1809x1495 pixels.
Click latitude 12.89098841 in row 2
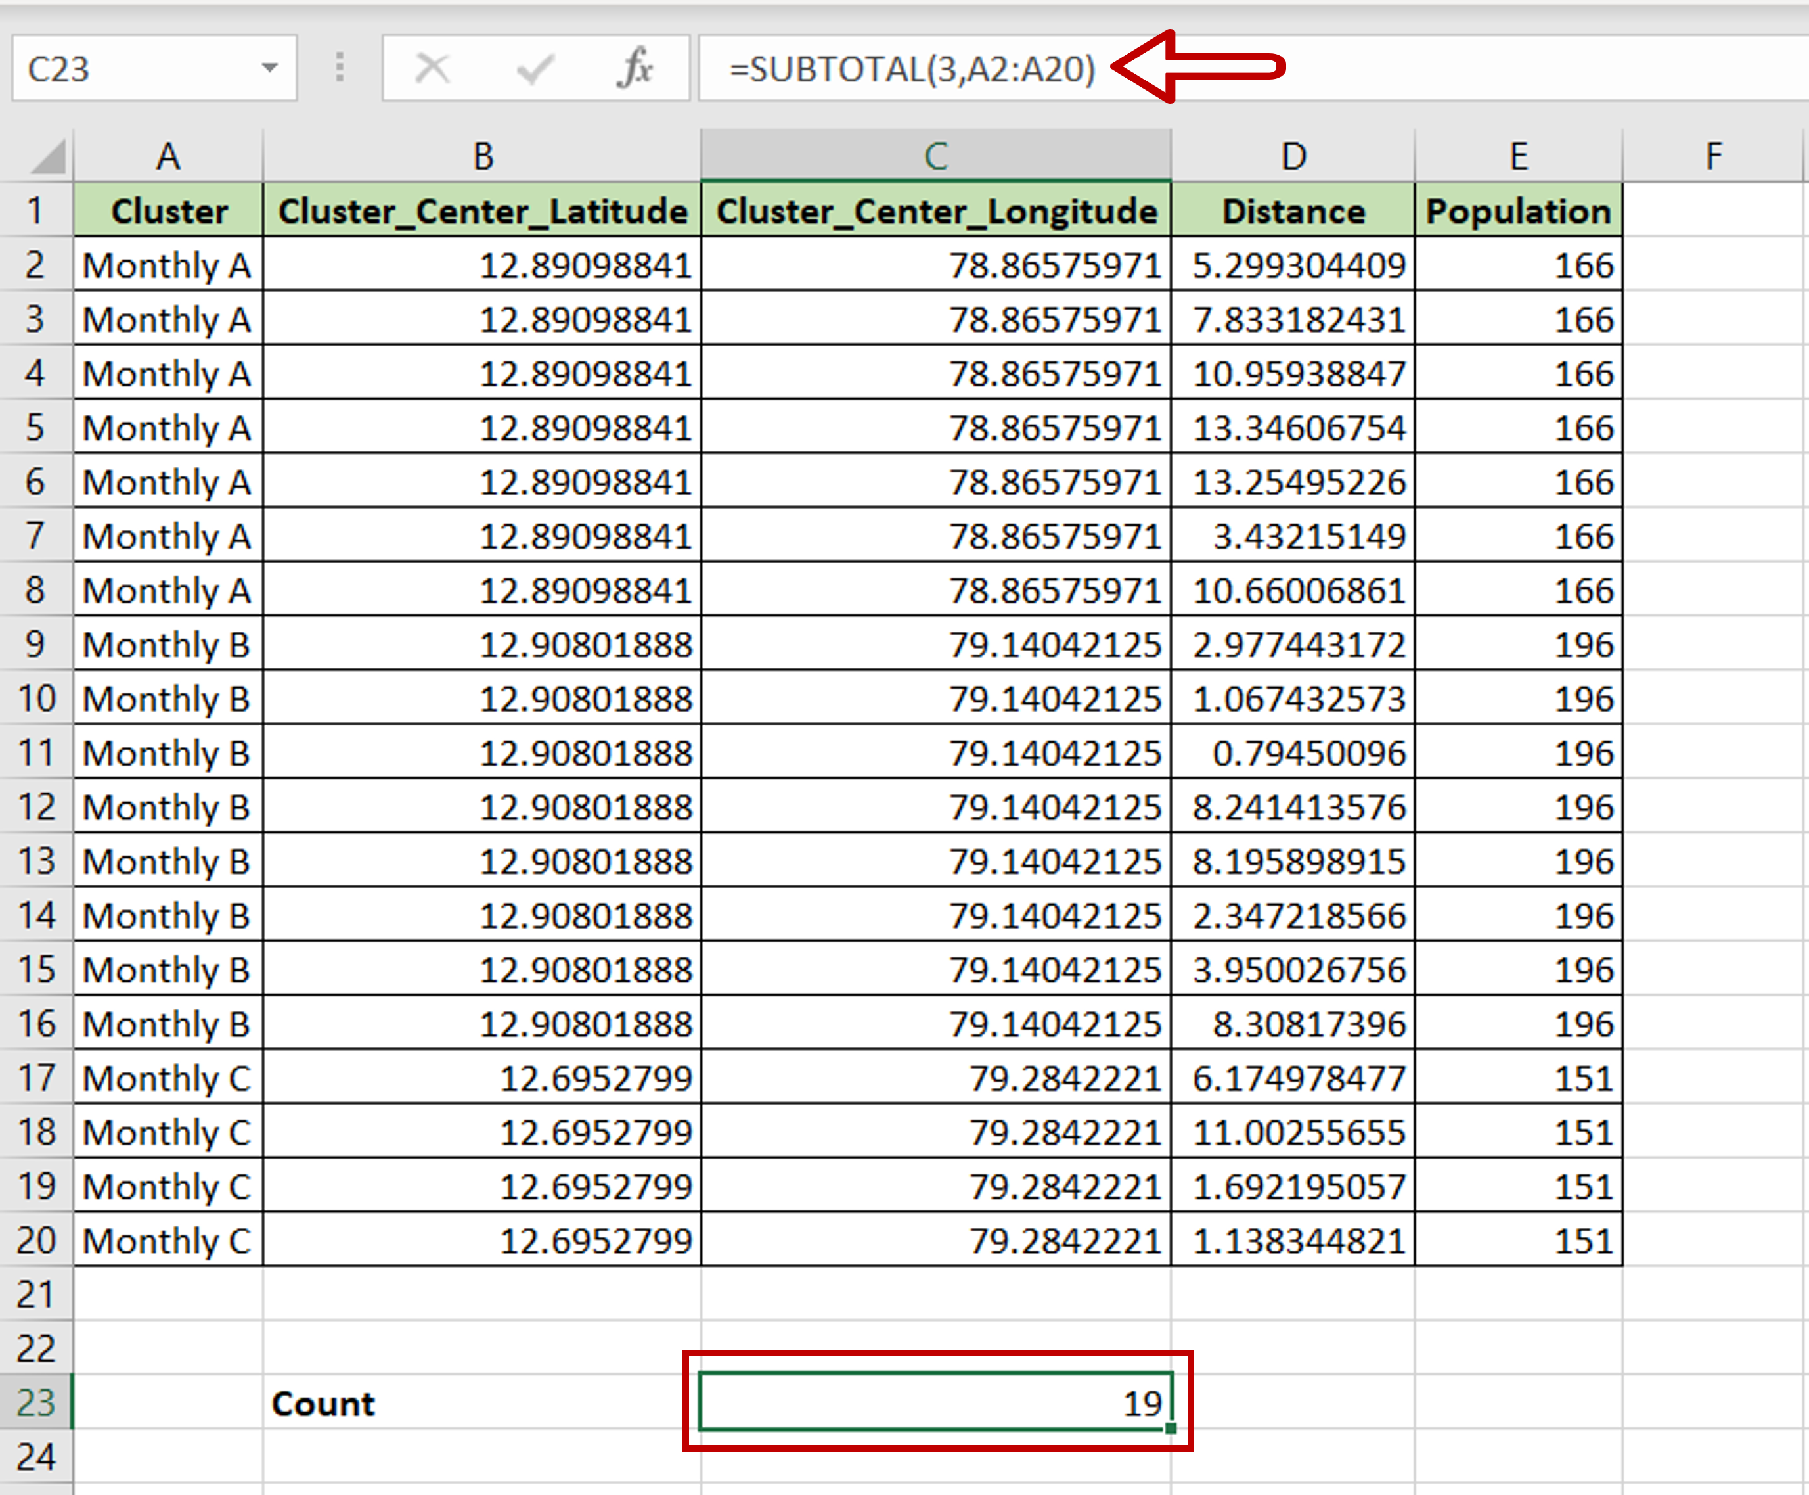(x=482, y=264)
